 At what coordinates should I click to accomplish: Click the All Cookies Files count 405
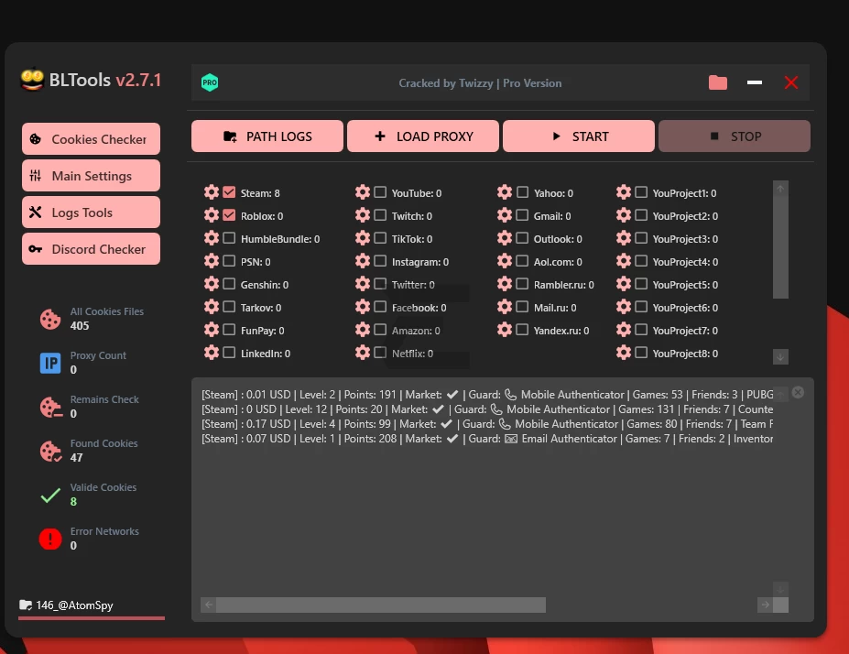(80, 325)
